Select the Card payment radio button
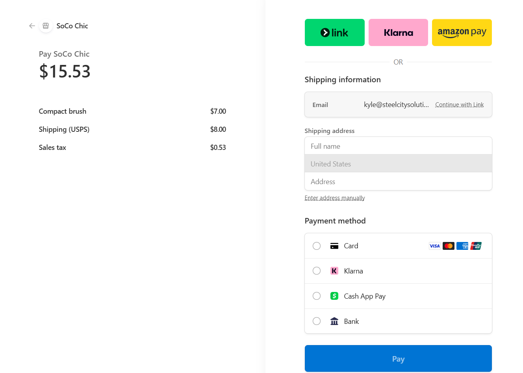This screenshot has height=373, width=523. 317,246
